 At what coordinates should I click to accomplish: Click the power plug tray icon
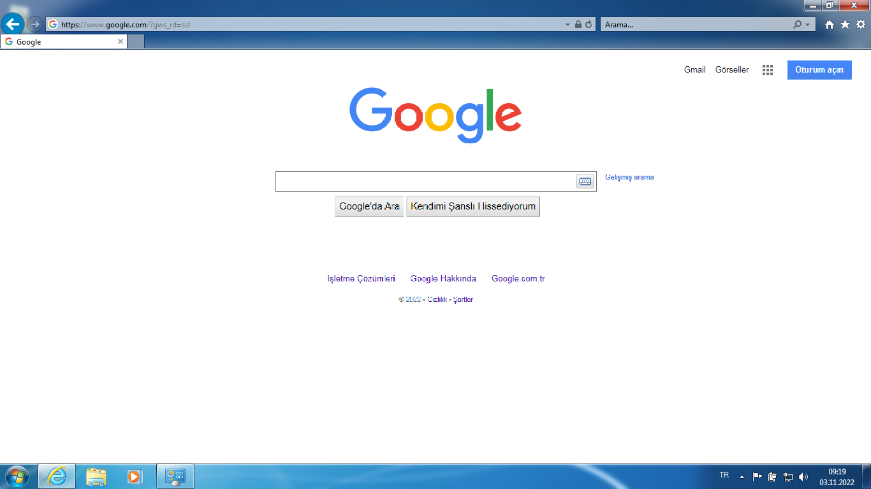(773, 476)
